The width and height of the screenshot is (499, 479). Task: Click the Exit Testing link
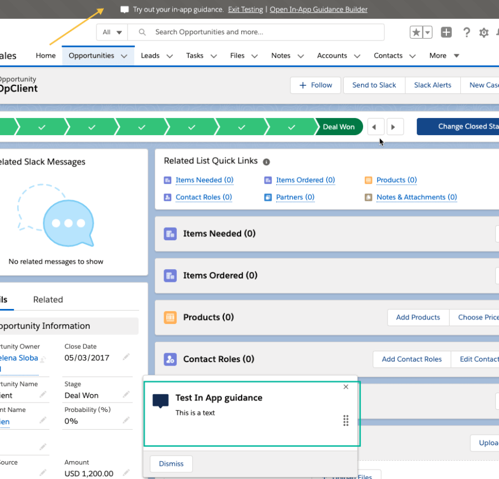(x=246, y=9)
